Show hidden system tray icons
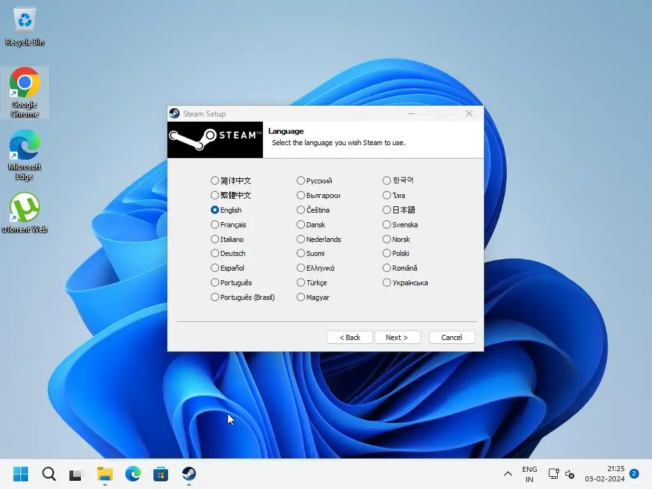652x489 pixels. pyautogui.click(x=507, y=474)
